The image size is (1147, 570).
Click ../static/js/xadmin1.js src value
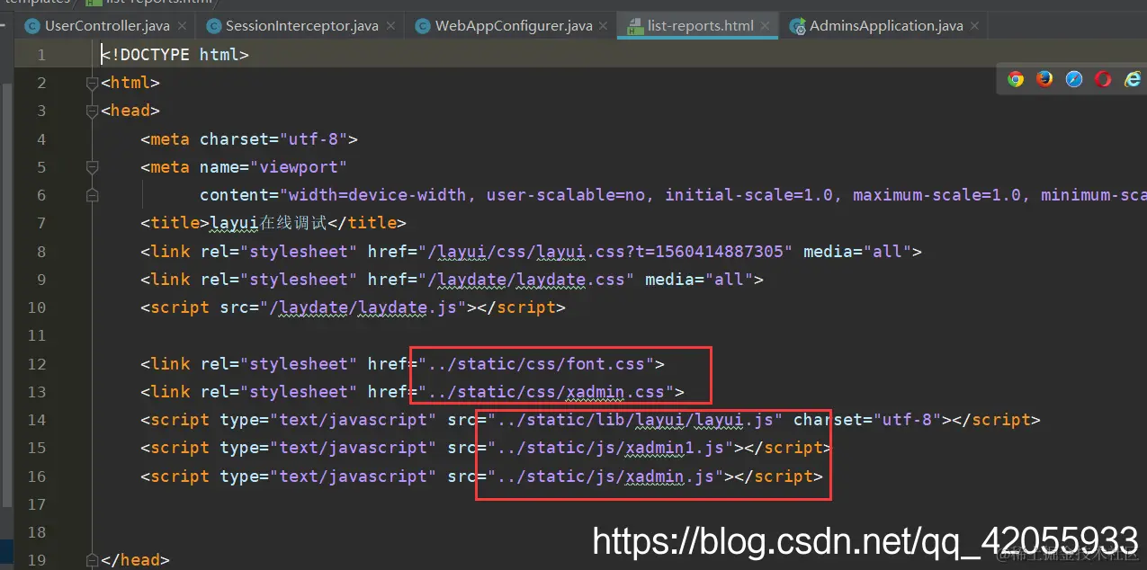point(611,448)
